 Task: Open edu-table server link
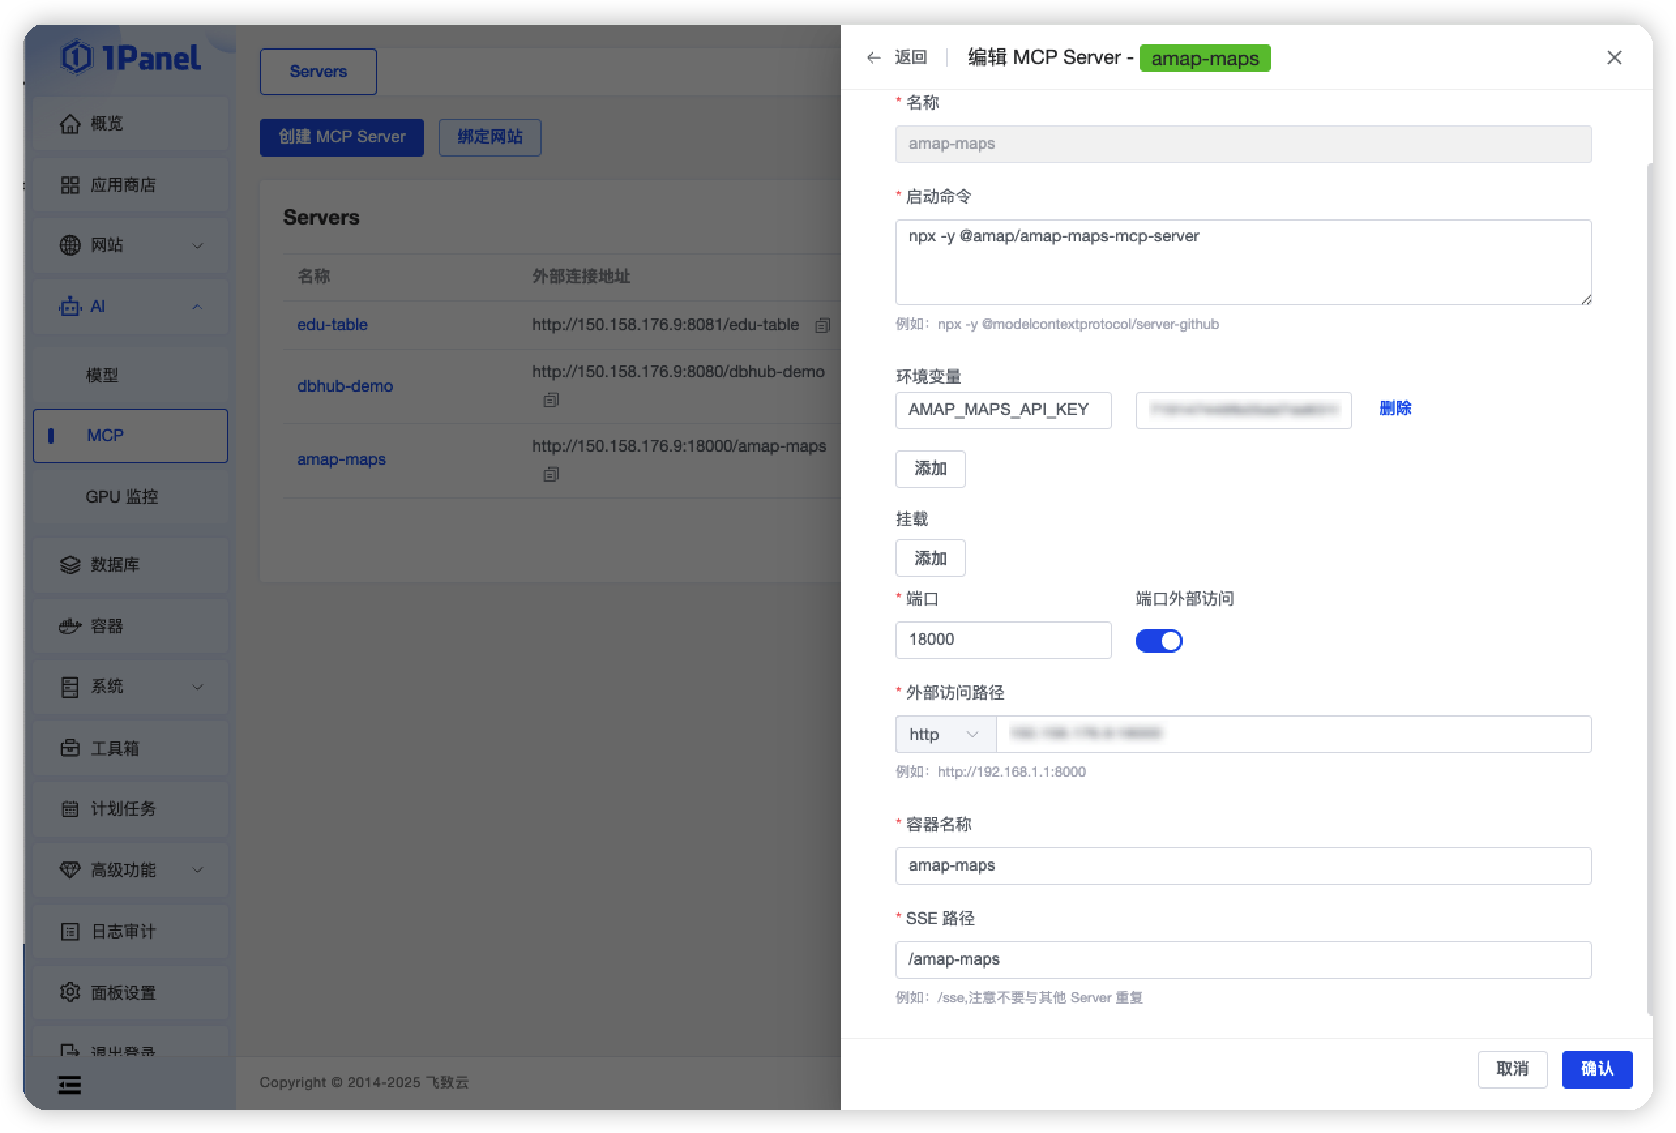[332, 325]
